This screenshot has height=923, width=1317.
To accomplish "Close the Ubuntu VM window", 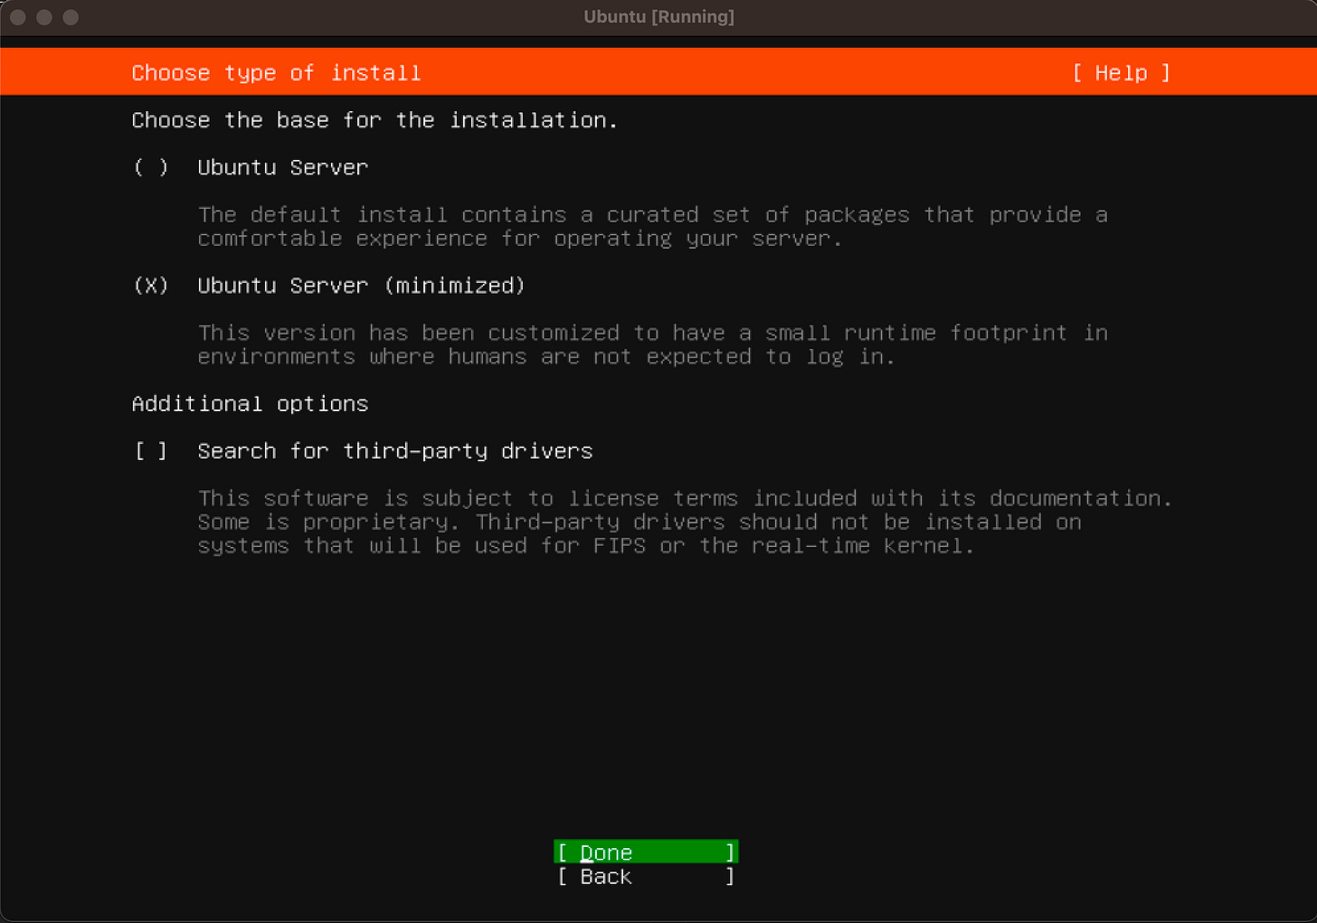I will pos(18,17).
